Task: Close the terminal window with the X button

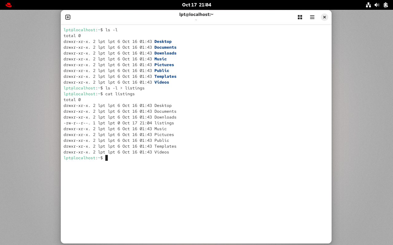Action: tap(324, 17)
